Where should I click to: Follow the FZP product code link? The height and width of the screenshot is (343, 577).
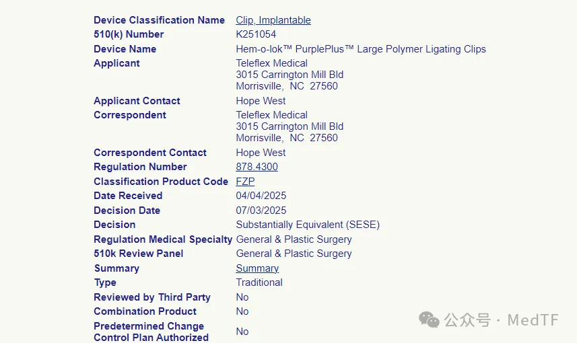(245, 182)
